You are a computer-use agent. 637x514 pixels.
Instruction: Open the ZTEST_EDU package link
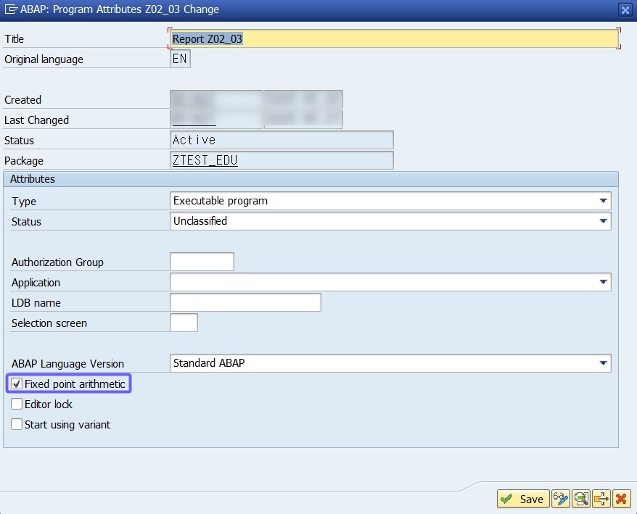pyautogui.click(x=205, y=160)
